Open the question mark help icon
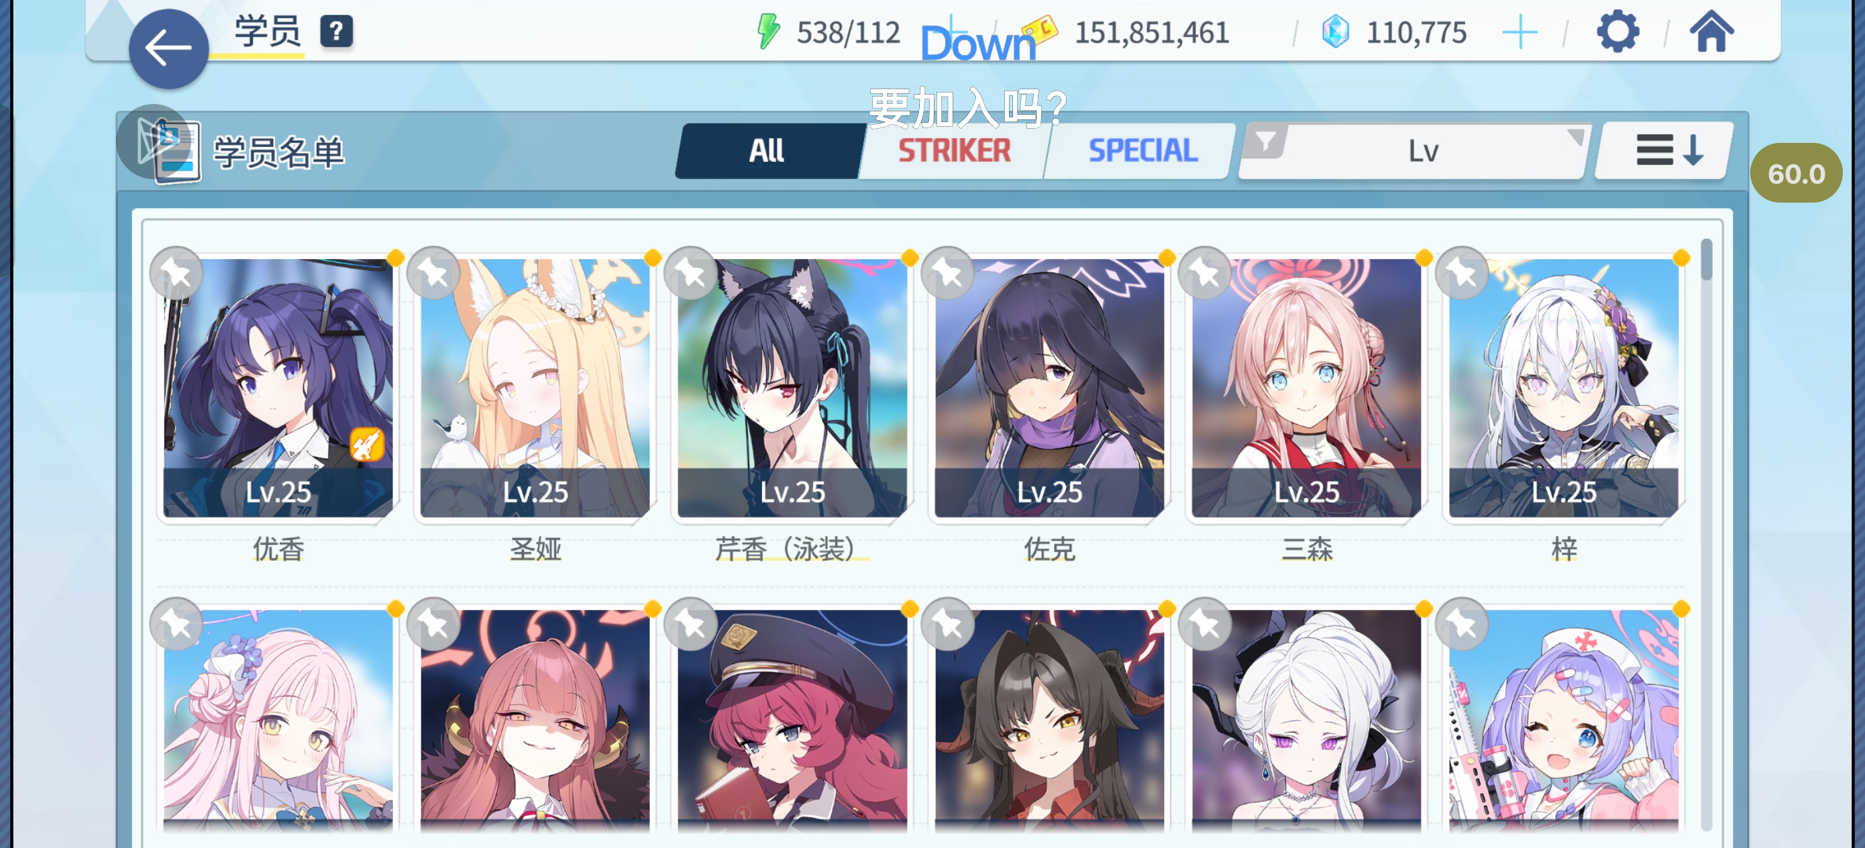Screen dimensions: 1865x848 337,32
